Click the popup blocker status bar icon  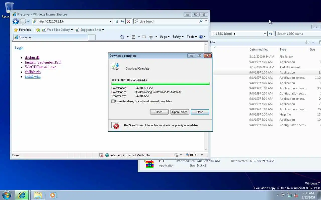(101, 155)
